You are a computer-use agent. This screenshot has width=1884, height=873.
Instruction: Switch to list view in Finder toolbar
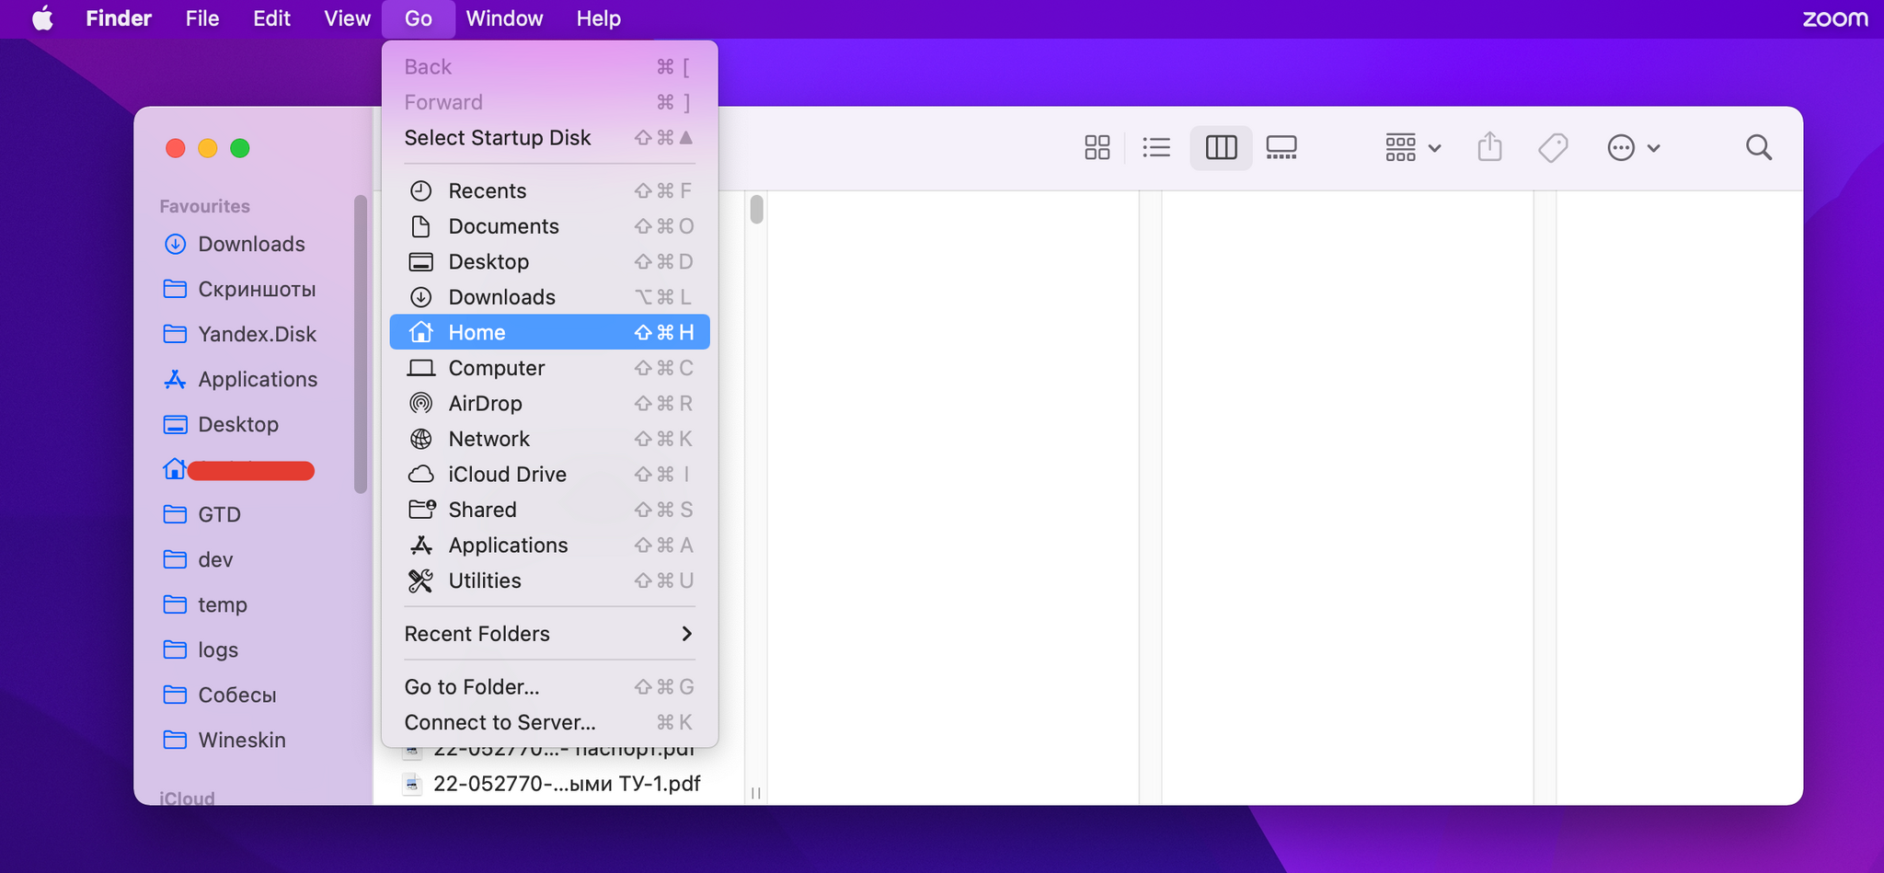tap(1156, 147)
